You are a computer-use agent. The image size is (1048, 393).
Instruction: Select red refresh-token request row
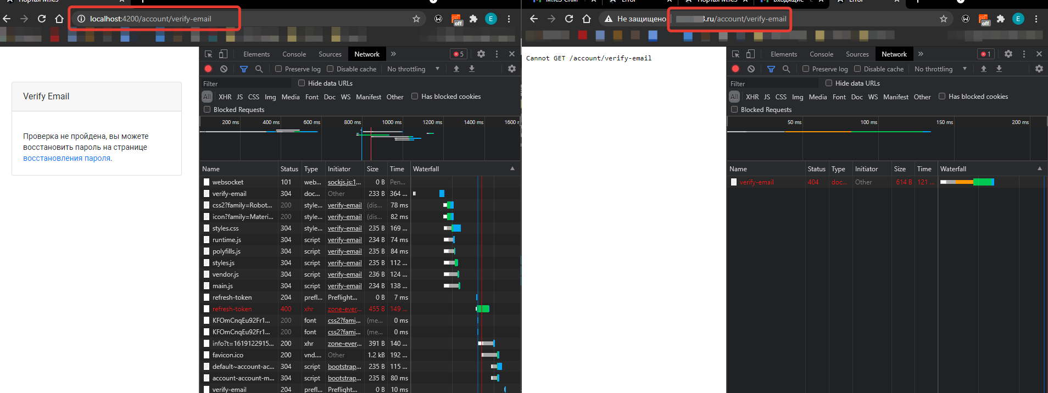360,309
